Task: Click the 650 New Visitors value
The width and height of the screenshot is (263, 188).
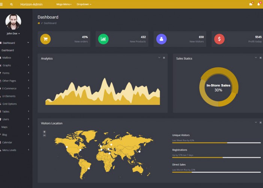Action: 201,37
